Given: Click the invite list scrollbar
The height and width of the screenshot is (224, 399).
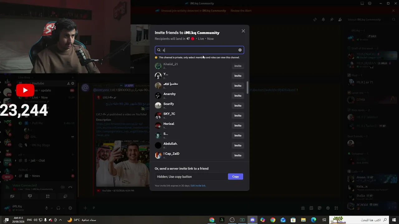Looking at the screenshot, I should coord(248,87).
